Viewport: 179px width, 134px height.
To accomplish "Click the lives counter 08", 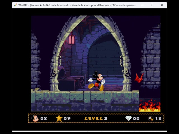I will pos(44,118).
